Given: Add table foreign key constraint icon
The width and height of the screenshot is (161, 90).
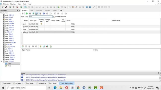Looking at the screenshot, I should coord(44,46).
